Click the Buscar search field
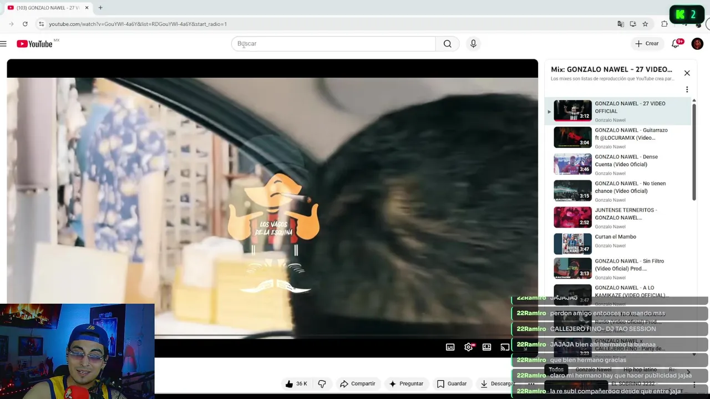 point(333,44)
